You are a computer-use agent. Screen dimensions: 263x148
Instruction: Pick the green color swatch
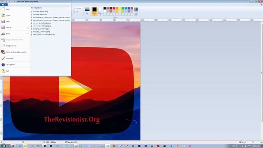123,8
